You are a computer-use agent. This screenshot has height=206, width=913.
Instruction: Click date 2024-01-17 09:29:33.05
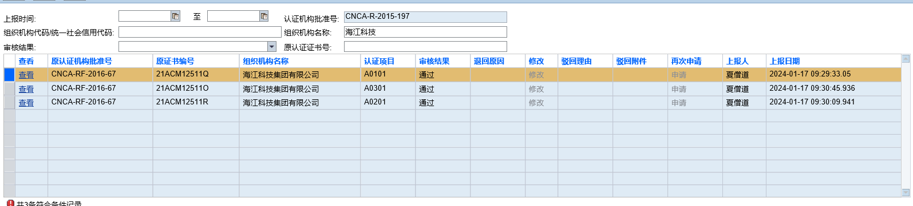point(810,74)
